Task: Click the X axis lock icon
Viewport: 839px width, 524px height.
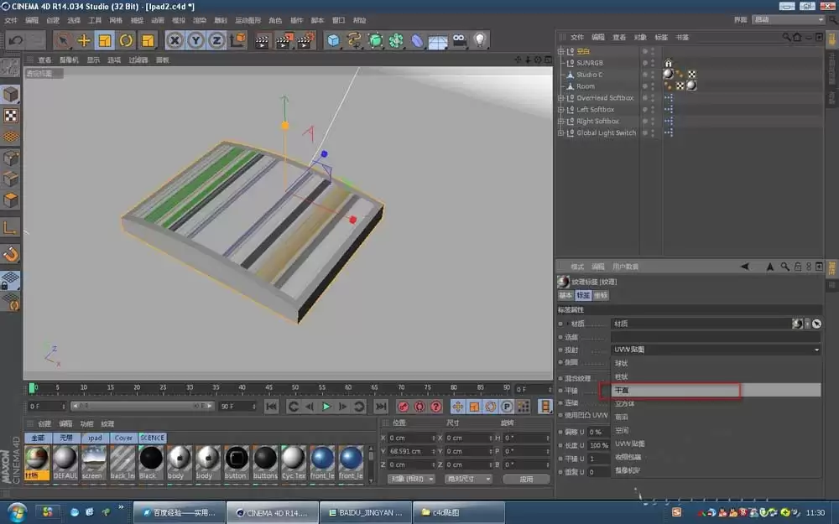Action: click(x=175, y=39)
